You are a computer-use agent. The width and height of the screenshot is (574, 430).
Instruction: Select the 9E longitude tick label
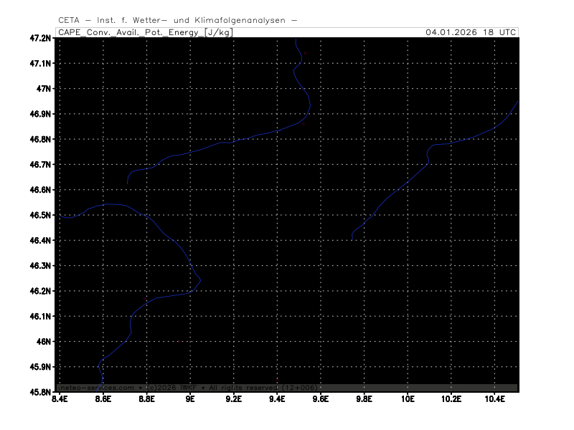click(190, 399)
